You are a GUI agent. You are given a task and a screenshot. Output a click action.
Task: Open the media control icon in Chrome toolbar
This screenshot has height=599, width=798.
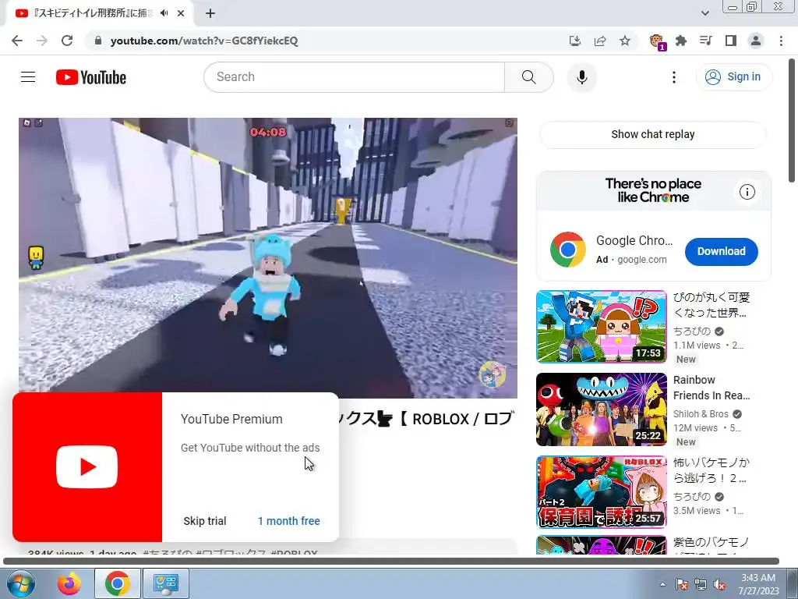click(706, 41)
